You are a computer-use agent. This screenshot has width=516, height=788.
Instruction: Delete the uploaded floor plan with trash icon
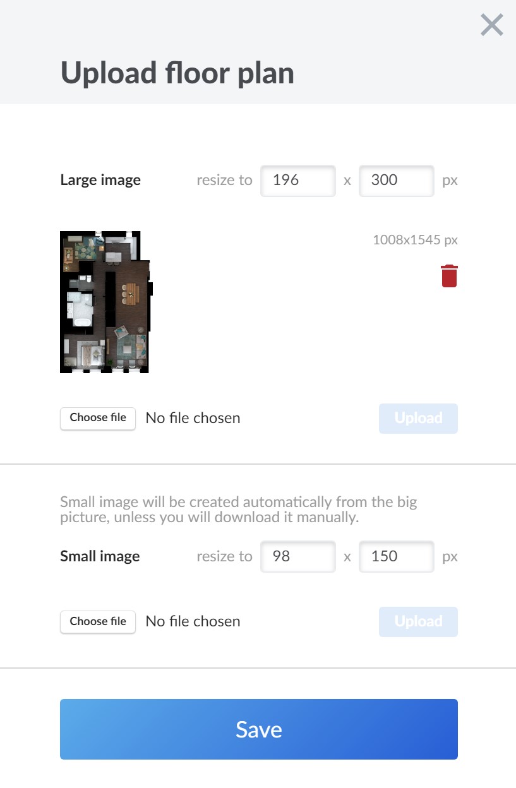point(449,276)
